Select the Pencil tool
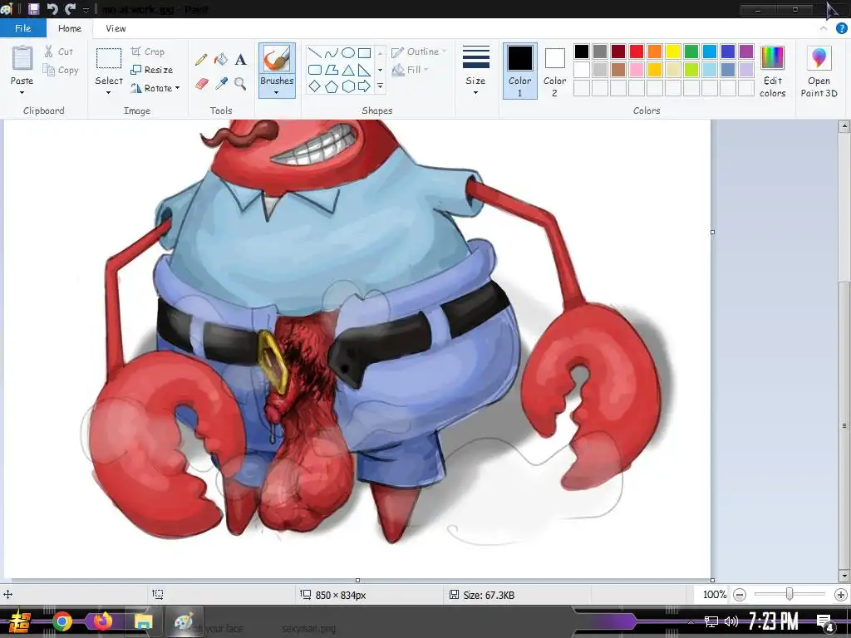Viewport: 851px width, 638px height. pyautogui.click(x=201, y=59)
